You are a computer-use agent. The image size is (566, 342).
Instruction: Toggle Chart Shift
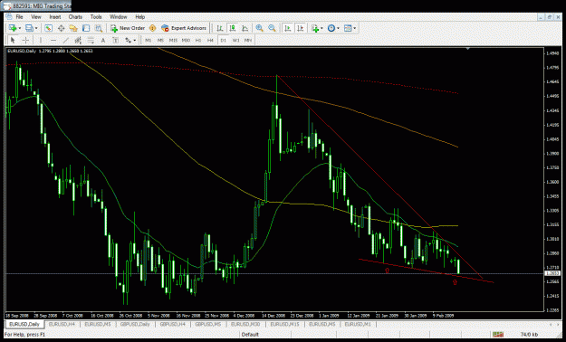point(300,28)
